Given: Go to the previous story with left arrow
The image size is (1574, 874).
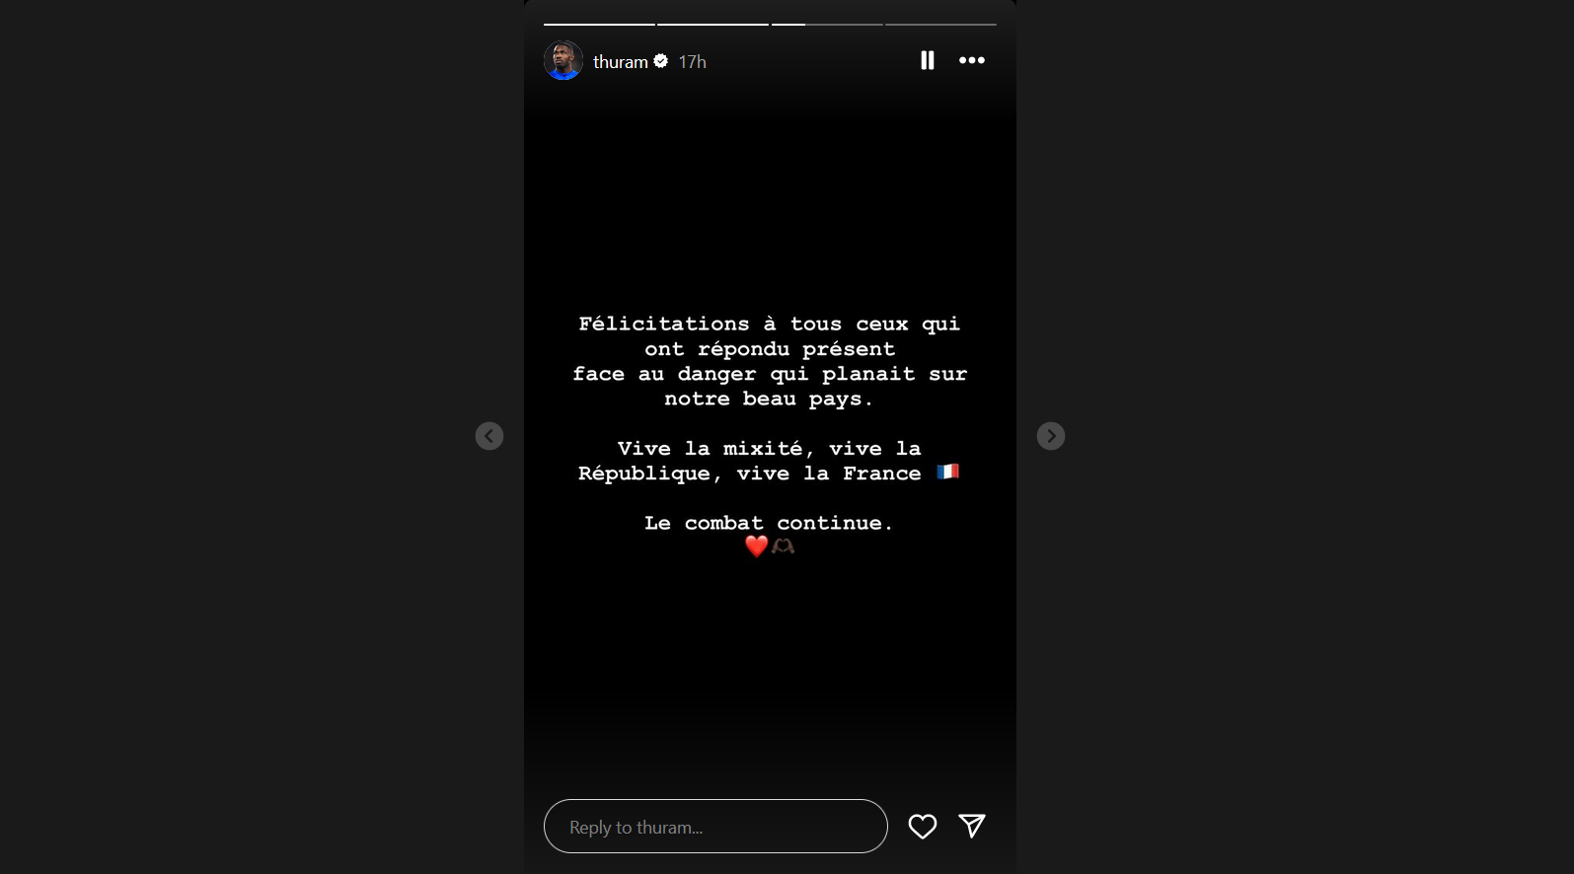Looking at the screenshot, I should pyautogui.click(x=489, y=436).
